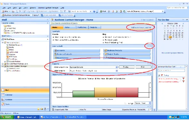The height and width of the screenshot is (120, 189).
Task: Click the Contacts navigation button
Action: (25, 100)
